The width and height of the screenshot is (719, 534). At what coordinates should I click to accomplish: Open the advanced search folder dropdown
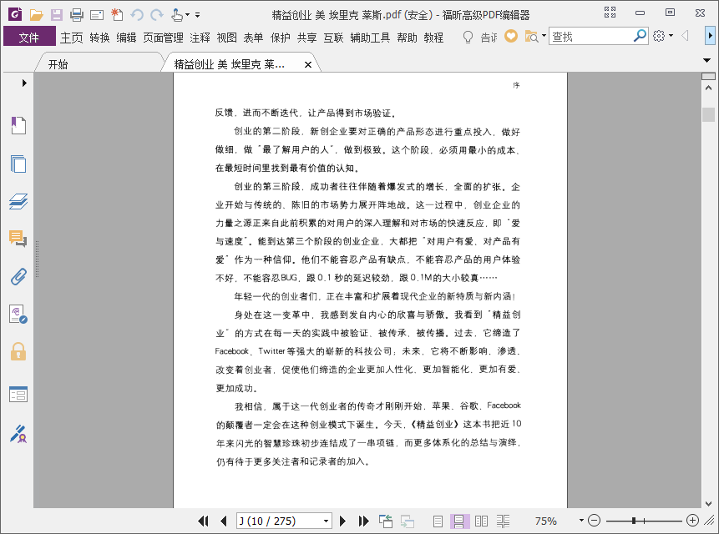(544, 36)
